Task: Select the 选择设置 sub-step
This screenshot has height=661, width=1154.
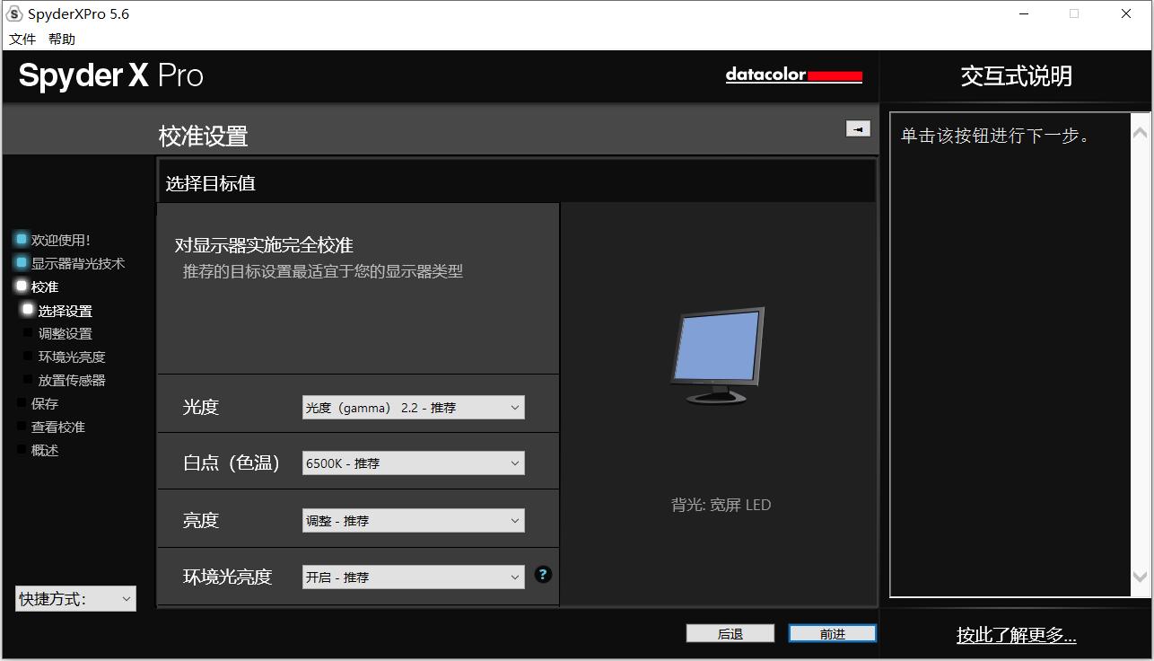Action: tap(65, 311)
